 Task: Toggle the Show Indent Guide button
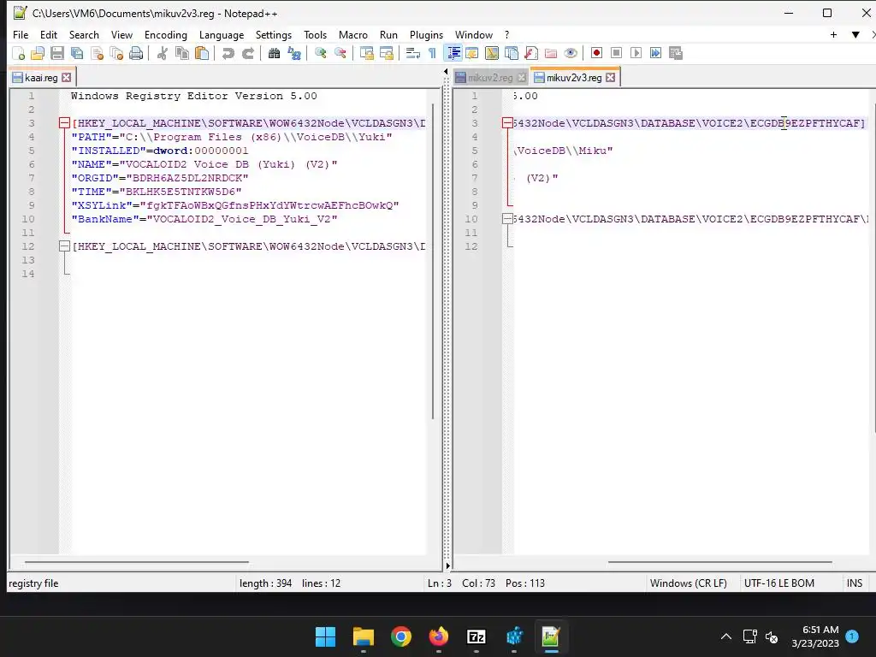click(453, 53)
